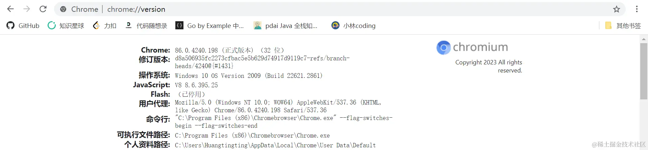648x150 pixels.
Task: Open the Go by Example bookmark
Action: [x=209, y=26]
